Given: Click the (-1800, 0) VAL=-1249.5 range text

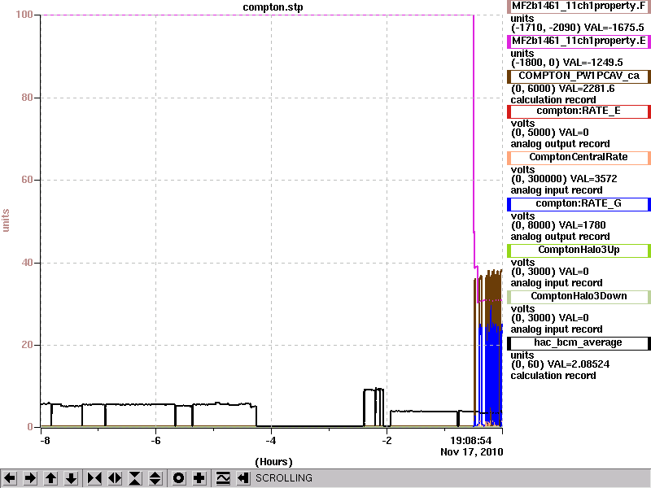Looking at the screenshot, I should coord(566,63).
